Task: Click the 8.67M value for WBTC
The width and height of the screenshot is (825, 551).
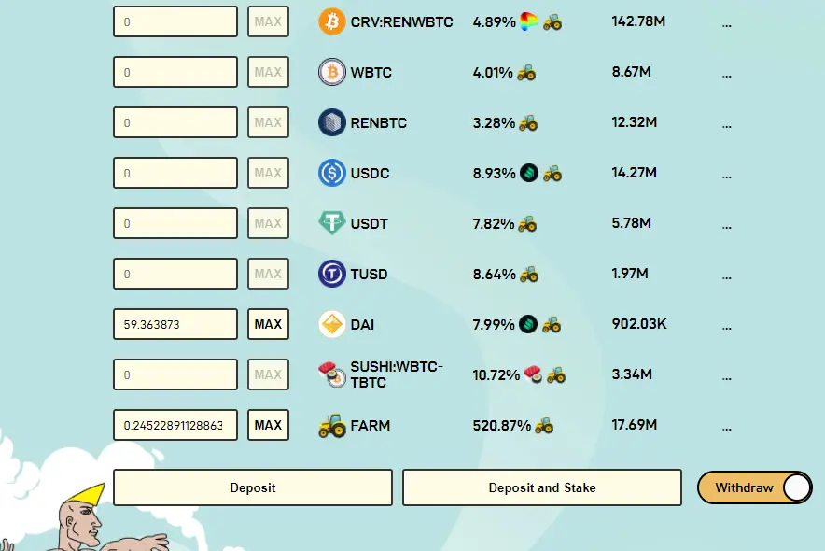Action: pyautogui.click(x=632, y=72)
